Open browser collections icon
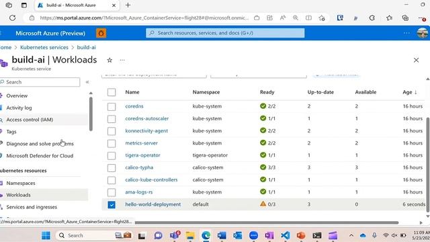Image resolution: width=430 pixels, height=242 pixels. click(x=405, y=18)
